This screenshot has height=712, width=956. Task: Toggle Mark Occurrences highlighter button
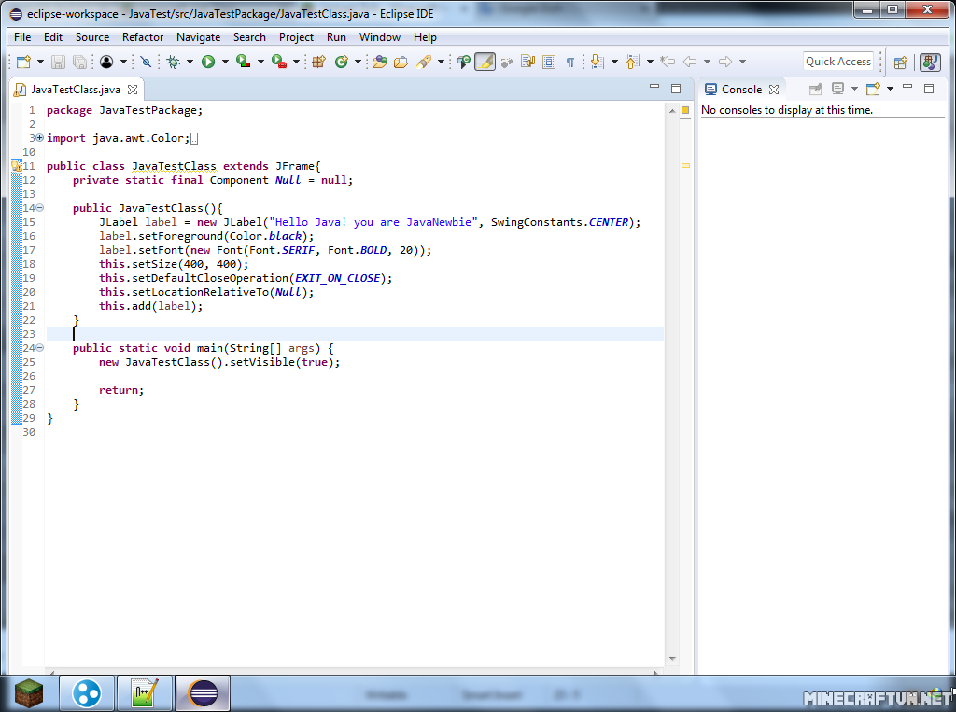[x=485, y=62]
